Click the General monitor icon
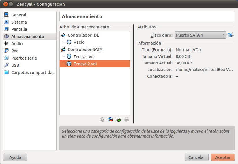The image size is (238, 164). click(x=6, y=15)
